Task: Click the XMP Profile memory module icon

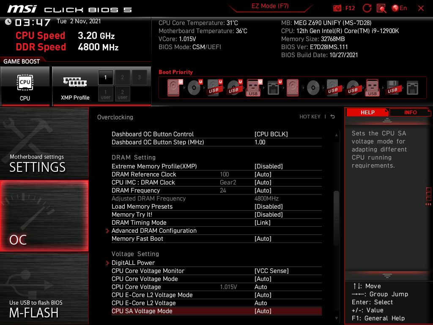Action: click(75, 82)
